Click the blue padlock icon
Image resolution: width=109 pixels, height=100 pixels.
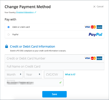pyautogui.click(x=7, y=46)
